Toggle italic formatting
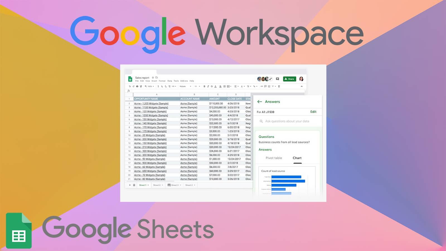This screenshot has height=251, width=446. (x=208, y=86)
